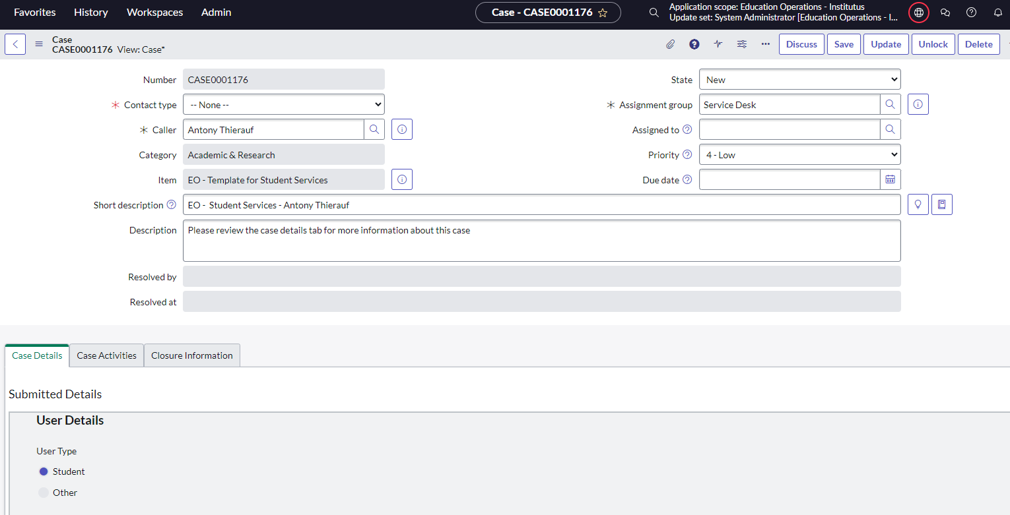1010x515 pixels.
Task: Open the Workspaces menu
Action: [x=154, y=13]
